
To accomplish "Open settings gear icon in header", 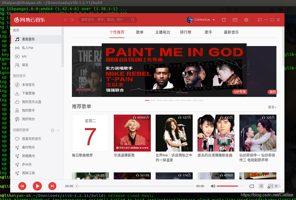I will (246, 20).
